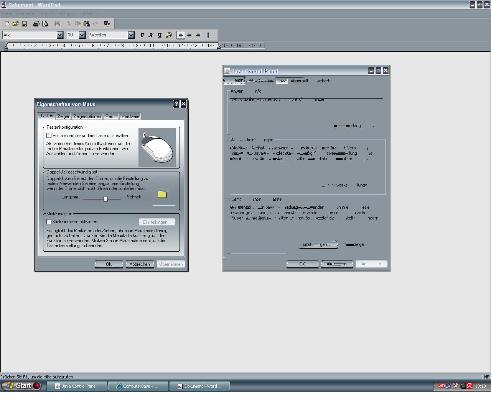Toggle underline formatting (U)

tap(160, 35)
